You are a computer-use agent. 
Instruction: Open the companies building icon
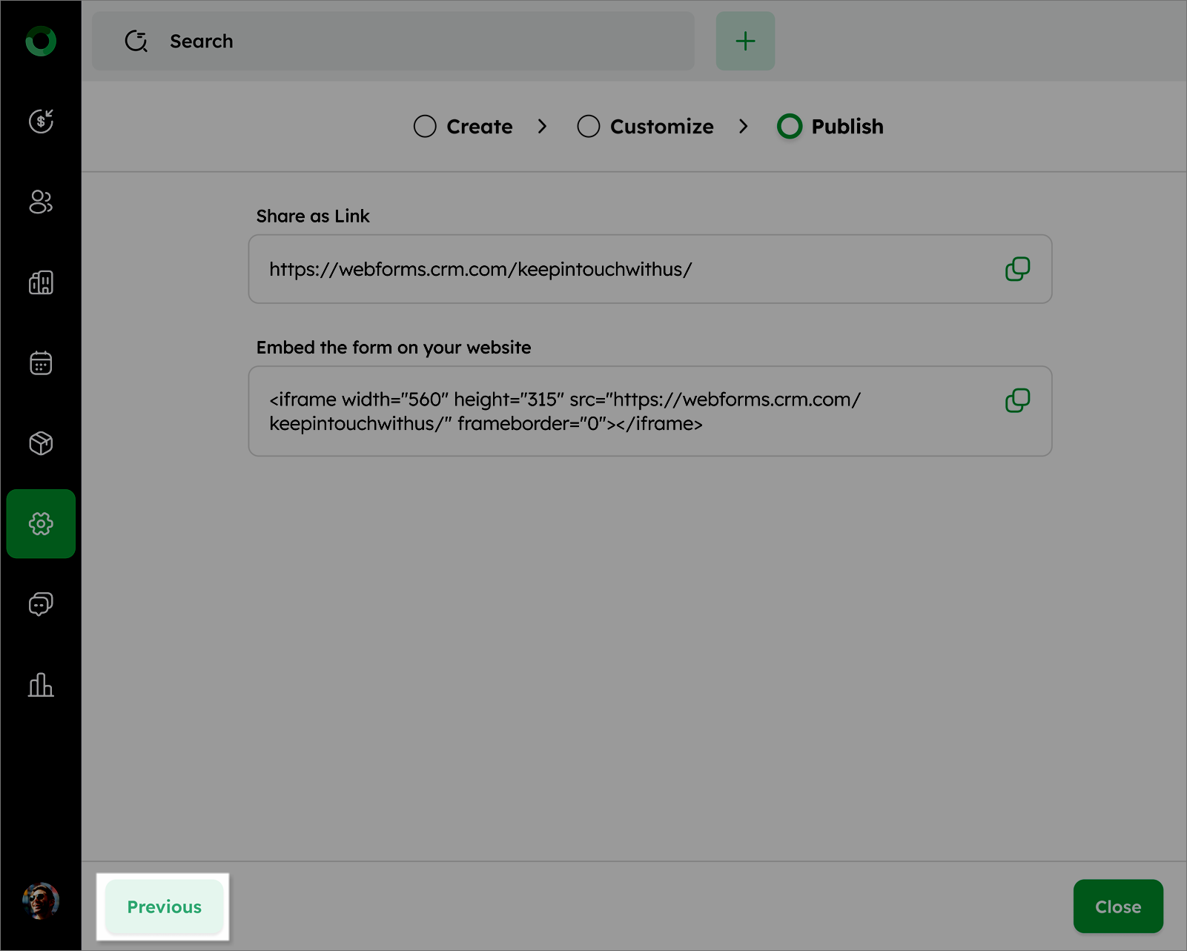pos(41,282)
